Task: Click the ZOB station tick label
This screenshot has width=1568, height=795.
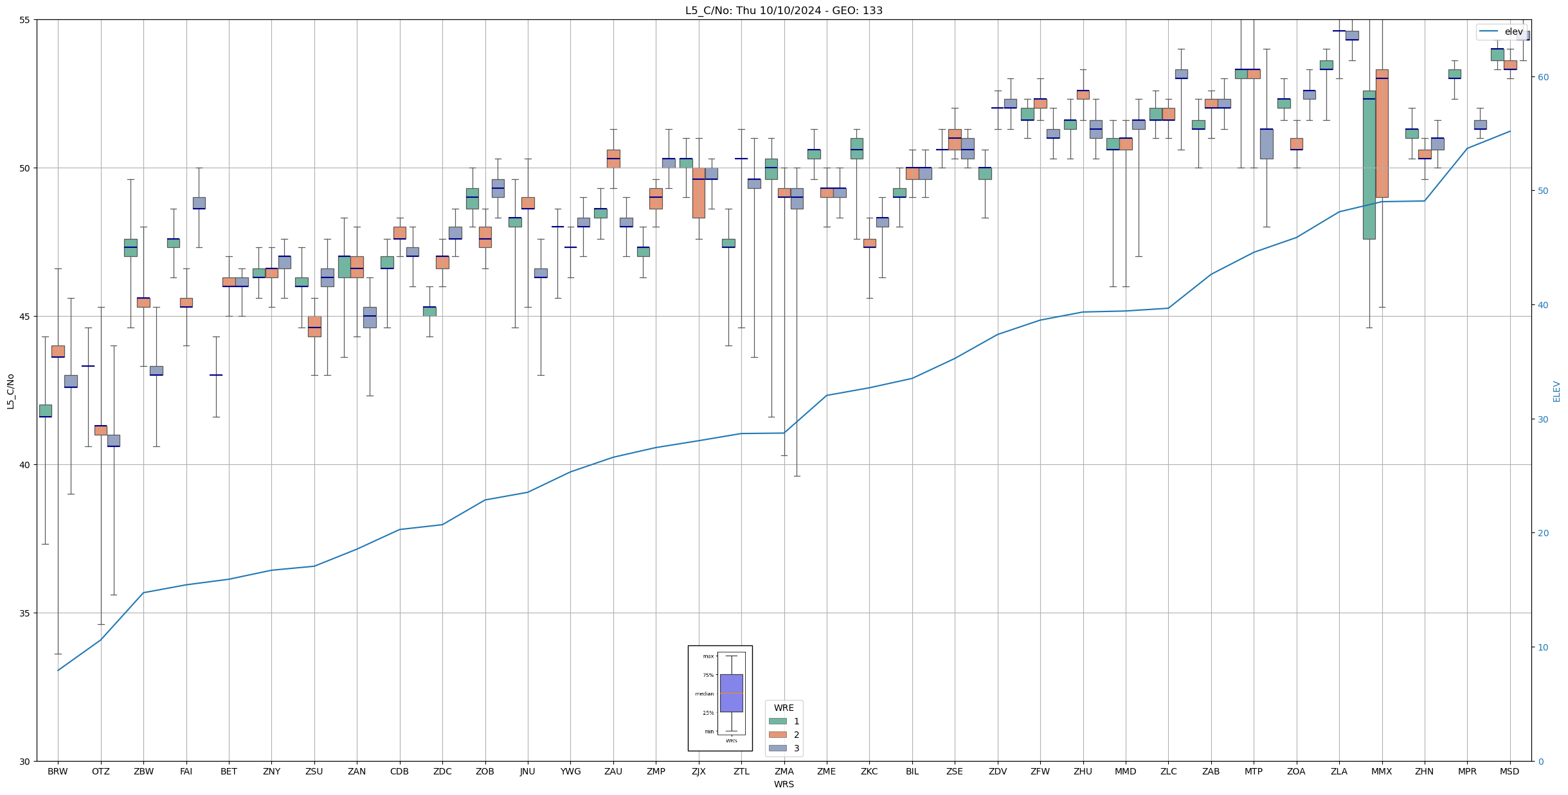Action: [x=485, y=771]
